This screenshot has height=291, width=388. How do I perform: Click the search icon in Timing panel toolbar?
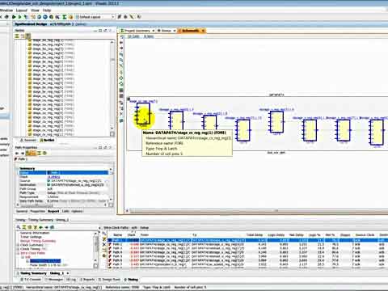pos(19,227)
